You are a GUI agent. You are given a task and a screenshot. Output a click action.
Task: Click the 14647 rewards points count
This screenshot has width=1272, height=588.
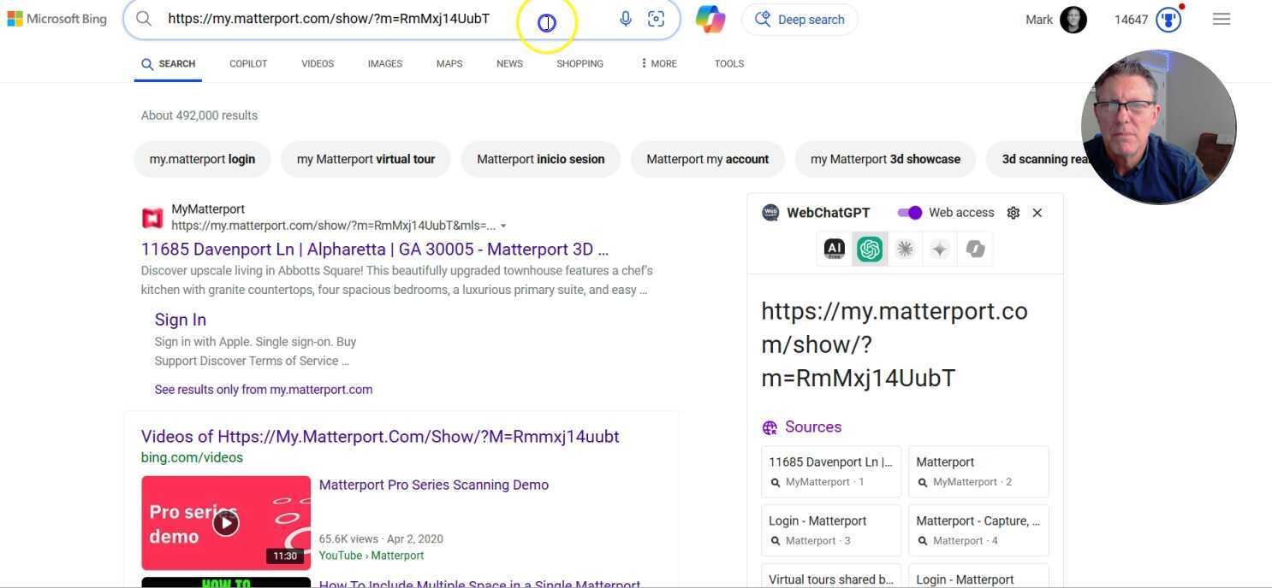click(x=1131, y=20)
